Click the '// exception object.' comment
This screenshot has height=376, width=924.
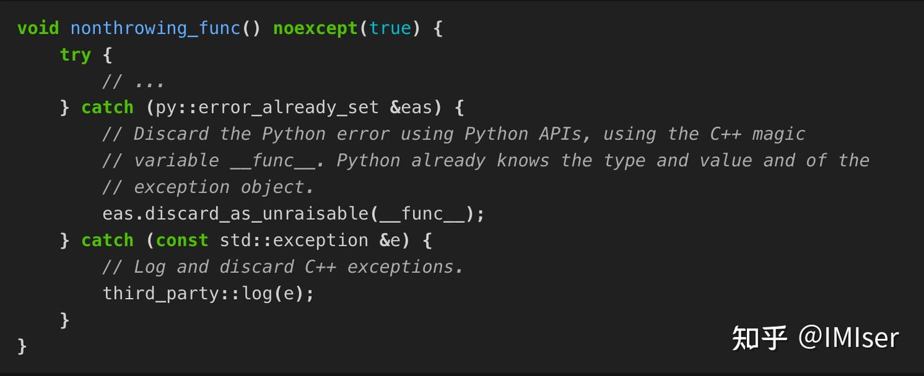209,188
